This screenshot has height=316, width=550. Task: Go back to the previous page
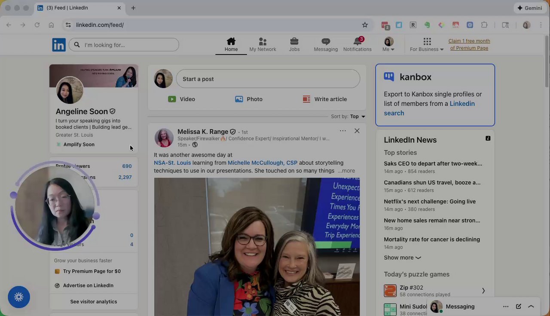tap(9, 25)
